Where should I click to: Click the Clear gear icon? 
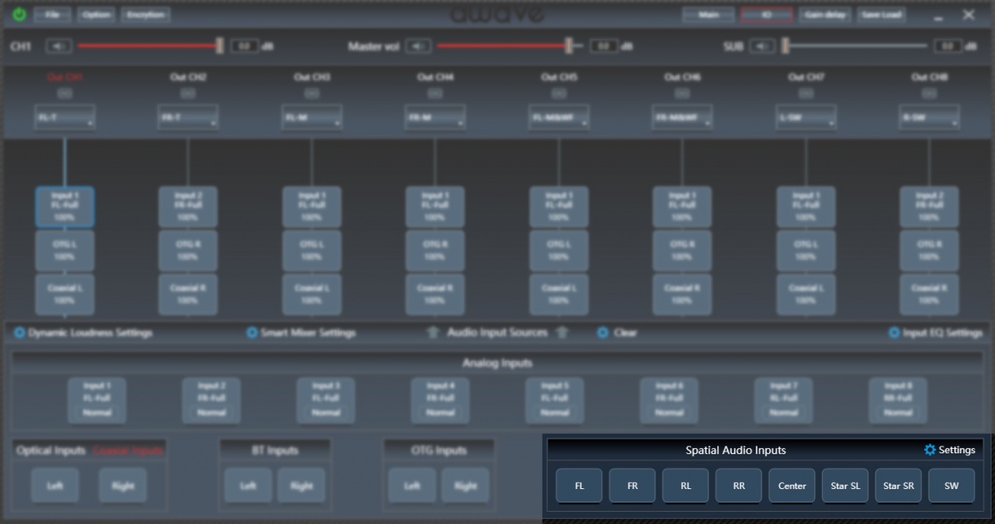(603, 333)
